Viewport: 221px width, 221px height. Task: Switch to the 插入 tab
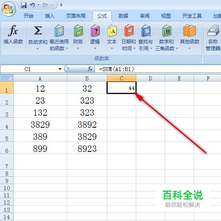(x=50, y=16)
